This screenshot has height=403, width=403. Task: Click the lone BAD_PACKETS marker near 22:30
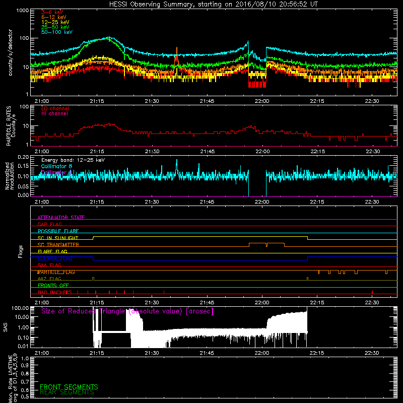point(372,292)
